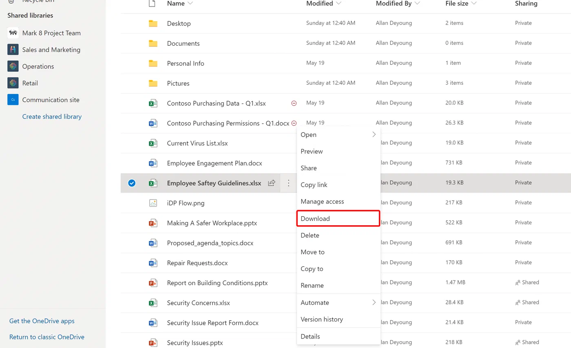The height and width of the screenshot is (348, 571).
Task: Click the file type column header icon
Action: tap(152, 4)
